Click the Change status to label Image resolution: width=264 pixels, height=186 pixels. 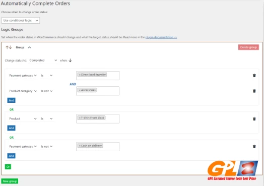click(16, 60)
